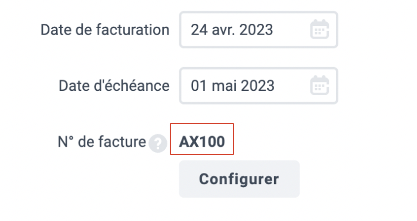Screen dimensions: 417x221
Task: Click the red-outlined AX100 text
Action: 202,141
